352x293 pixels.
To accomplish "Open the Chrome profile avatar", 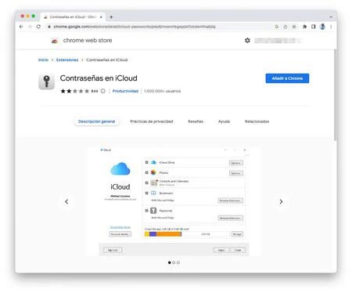I will tap(322, 27).
